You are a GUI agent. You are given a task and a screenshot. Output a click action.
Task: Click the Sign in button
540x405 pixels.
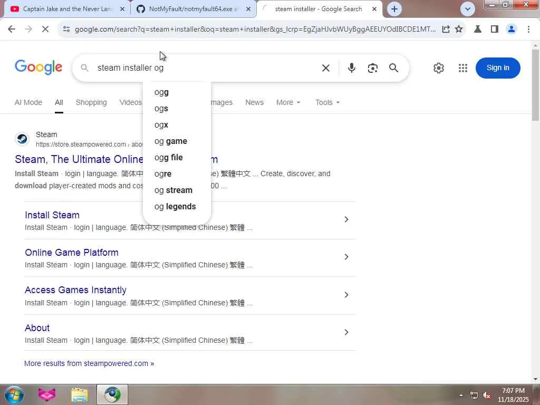click(x=498, y=68)
